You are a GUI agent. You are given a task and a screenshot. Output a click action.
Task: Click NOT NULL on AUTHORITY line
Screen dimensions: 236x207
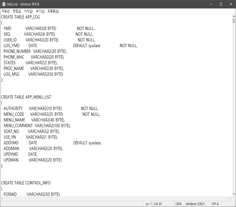90,109
